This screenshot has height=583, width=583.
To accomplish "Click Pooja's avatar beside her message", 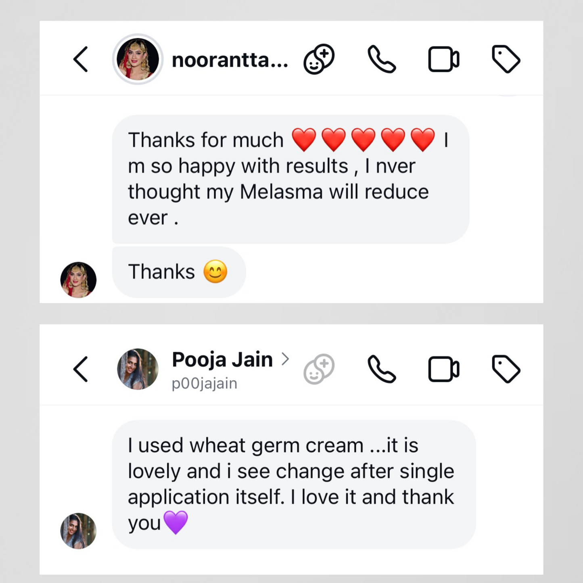I will 78,531.
